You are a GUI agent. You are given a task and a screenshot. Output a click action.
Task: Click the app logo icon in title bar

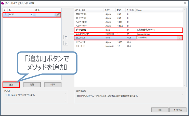click(x=3, y=3)
